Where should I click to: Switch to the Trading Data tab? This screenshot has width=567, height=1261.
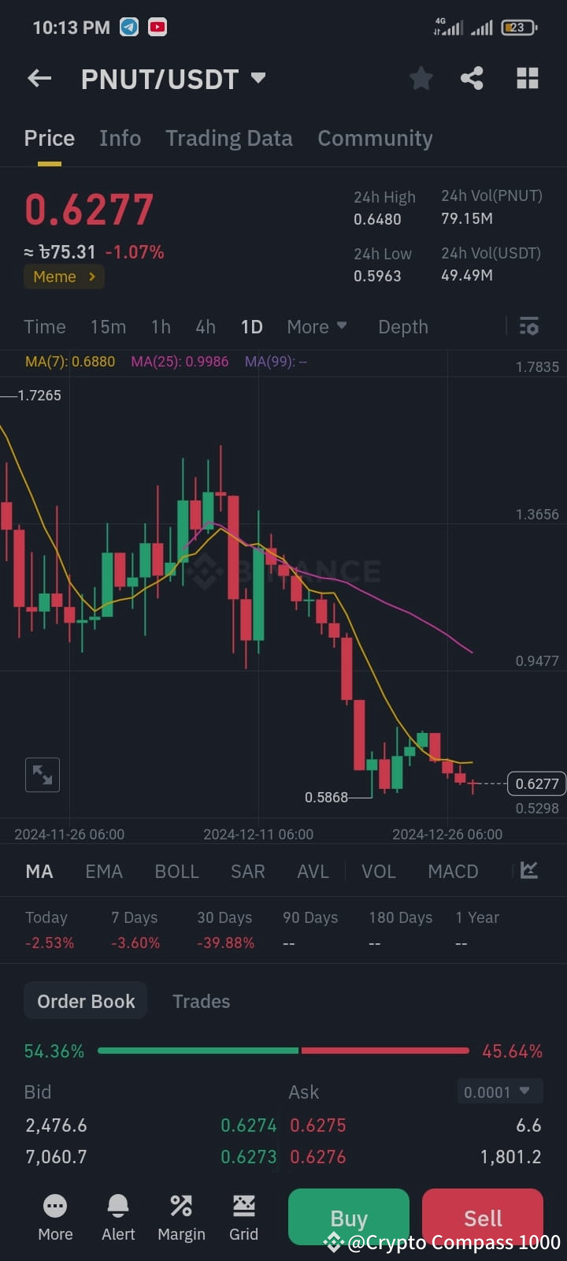[229, 138]
